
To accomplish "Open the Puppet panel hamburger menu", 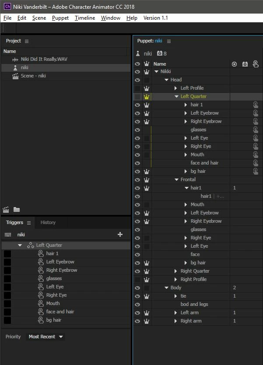I will pos(169,41).
